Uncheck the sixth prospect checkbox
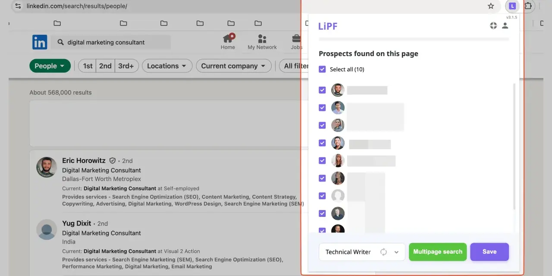The width and height of the screenshot is (552, 276). (x=322, y=178)
